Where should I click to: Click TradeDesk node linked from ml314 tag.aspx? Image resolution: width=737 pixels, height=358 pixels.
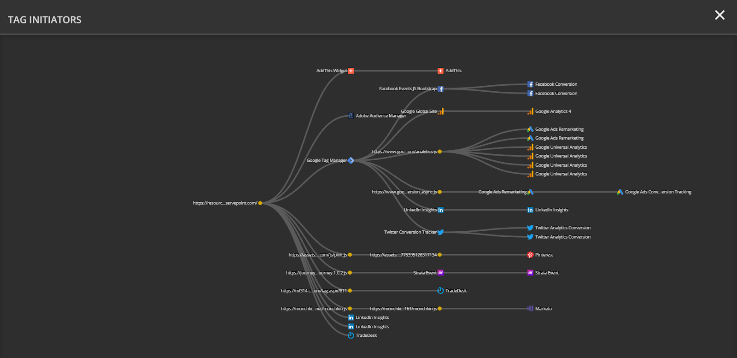[x=441, y=291]
